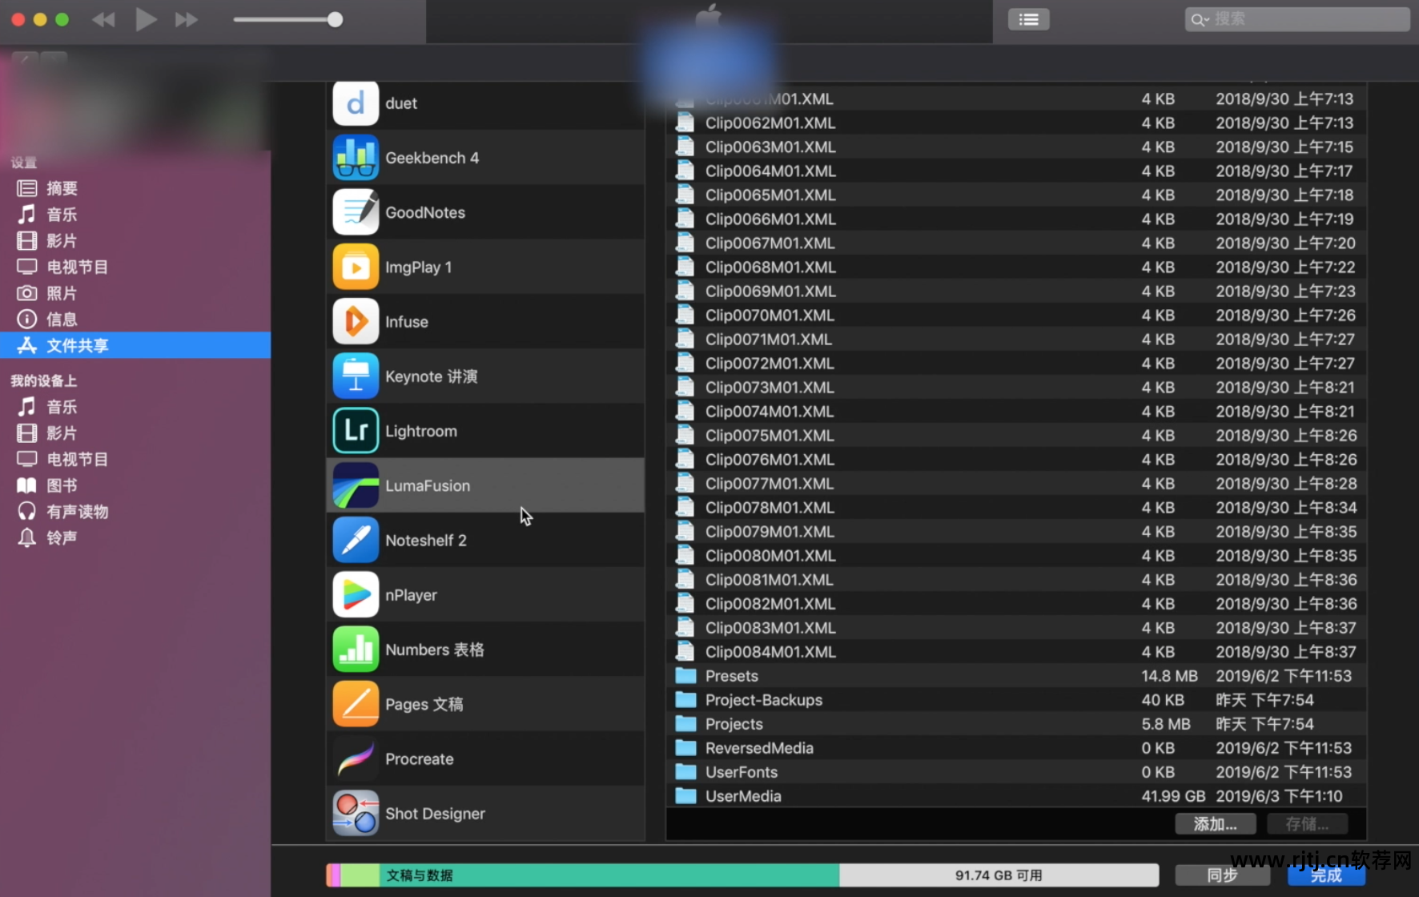Click the 添加... button
Screen dimensions: 1419x897
(x=1215, y=824)
